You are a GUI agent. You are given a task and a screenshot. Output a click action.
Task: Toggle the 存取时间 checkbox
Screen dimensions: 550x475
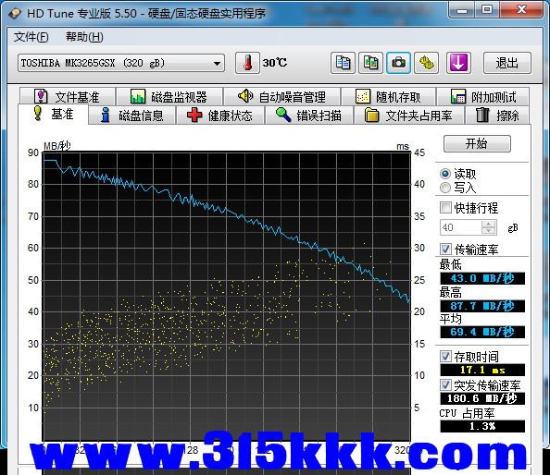[445, 357]
